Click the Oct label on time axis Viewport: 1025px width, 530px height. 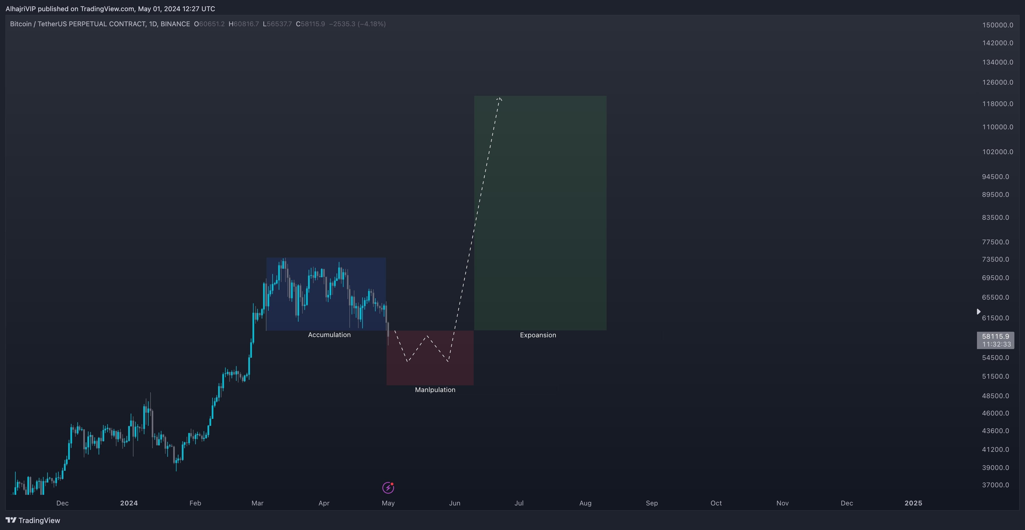716,503
